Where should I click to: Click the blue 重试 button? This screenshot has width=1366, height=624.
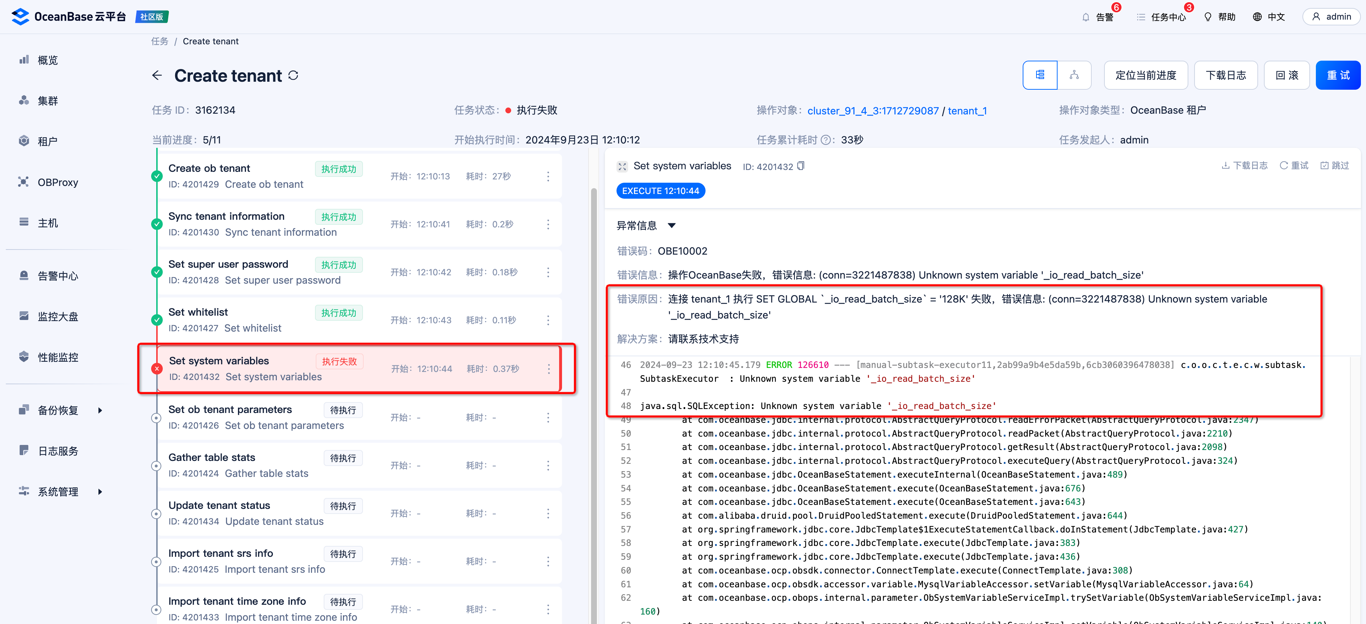pyautogui.click(x=1337, y=75)
